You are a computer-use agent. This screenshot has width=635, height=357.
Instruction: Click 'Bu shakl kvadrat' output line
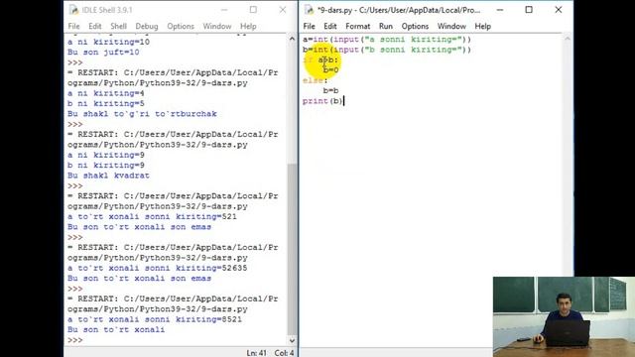pyautogui.click(x=108, y=176)
